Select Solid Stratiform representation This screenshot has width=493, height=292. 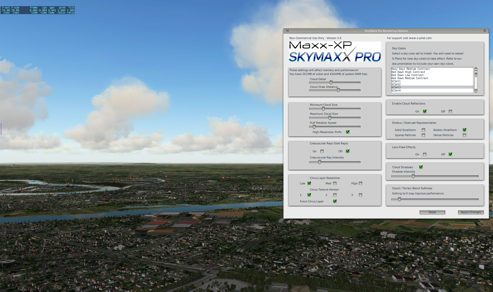click(x=423, y=130)
